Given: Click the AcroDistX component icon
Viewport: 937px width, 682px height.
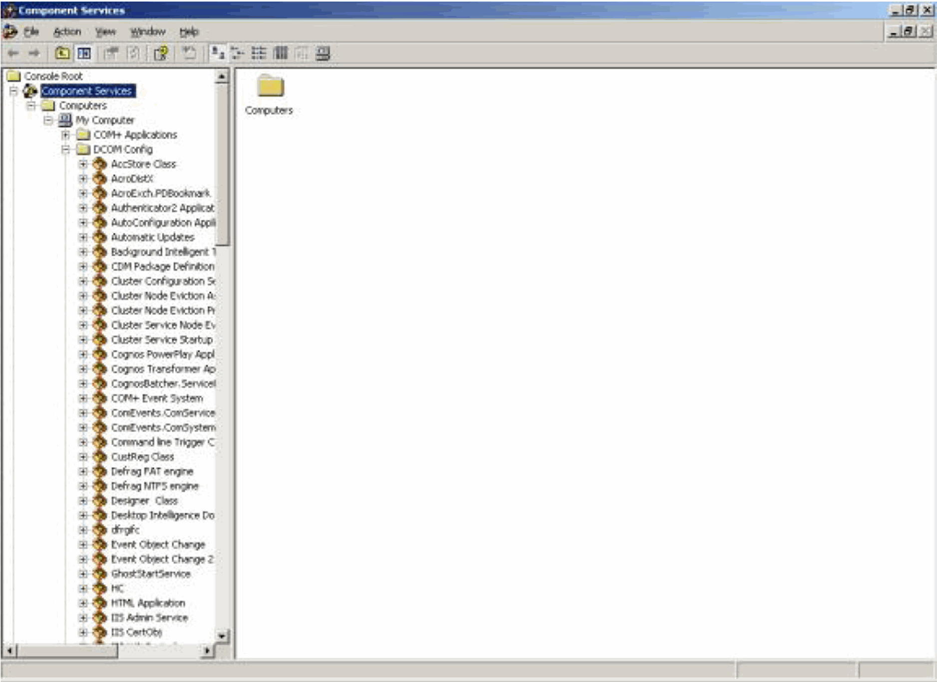Looking at the screenshot, I should pyautogui.click(x=100, y=178).
